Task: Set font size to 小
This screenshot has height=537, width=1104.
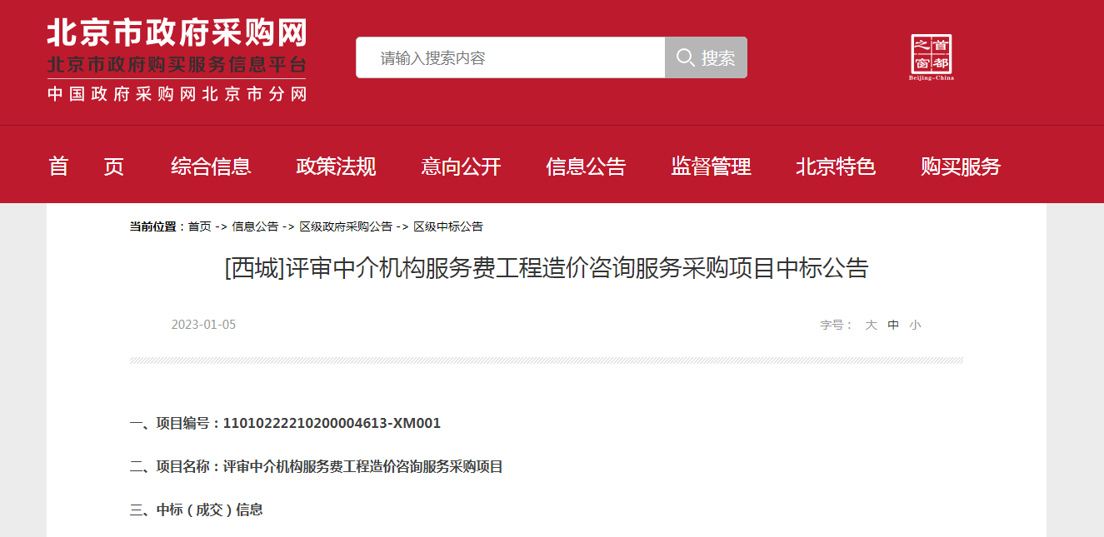Action: pyautogui.click(x=915, y=325)
